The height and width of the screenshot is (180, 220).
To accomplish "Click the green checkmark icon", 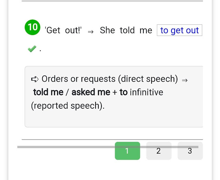I will click(x=32, y=49).
